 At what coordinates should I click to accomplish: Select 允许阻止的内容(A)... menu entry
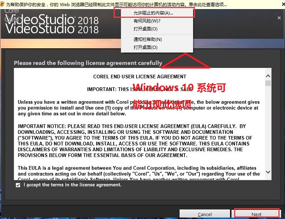[x=154, y=13]
